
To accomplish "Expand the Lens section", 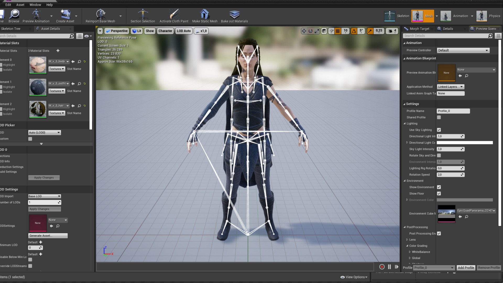I will pos(407,240).
